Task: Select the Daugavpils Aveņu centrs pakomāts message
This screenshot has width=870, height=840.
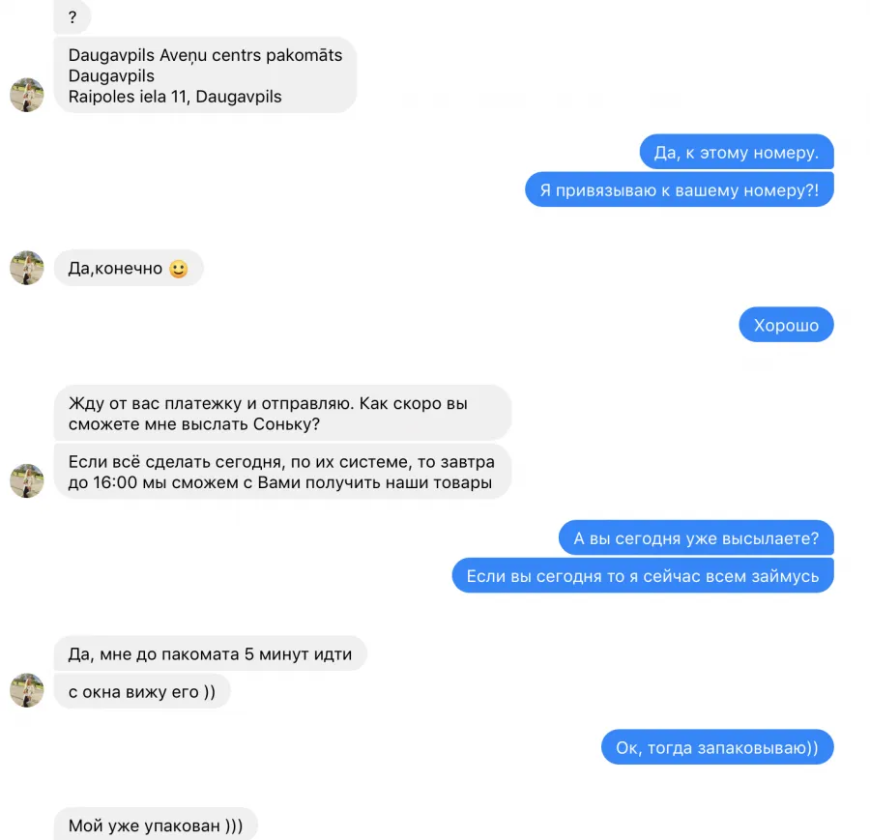Action: tap(205, 75)
